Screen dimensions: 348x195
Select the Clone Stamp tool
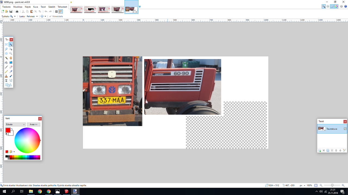tap(6, 76)
